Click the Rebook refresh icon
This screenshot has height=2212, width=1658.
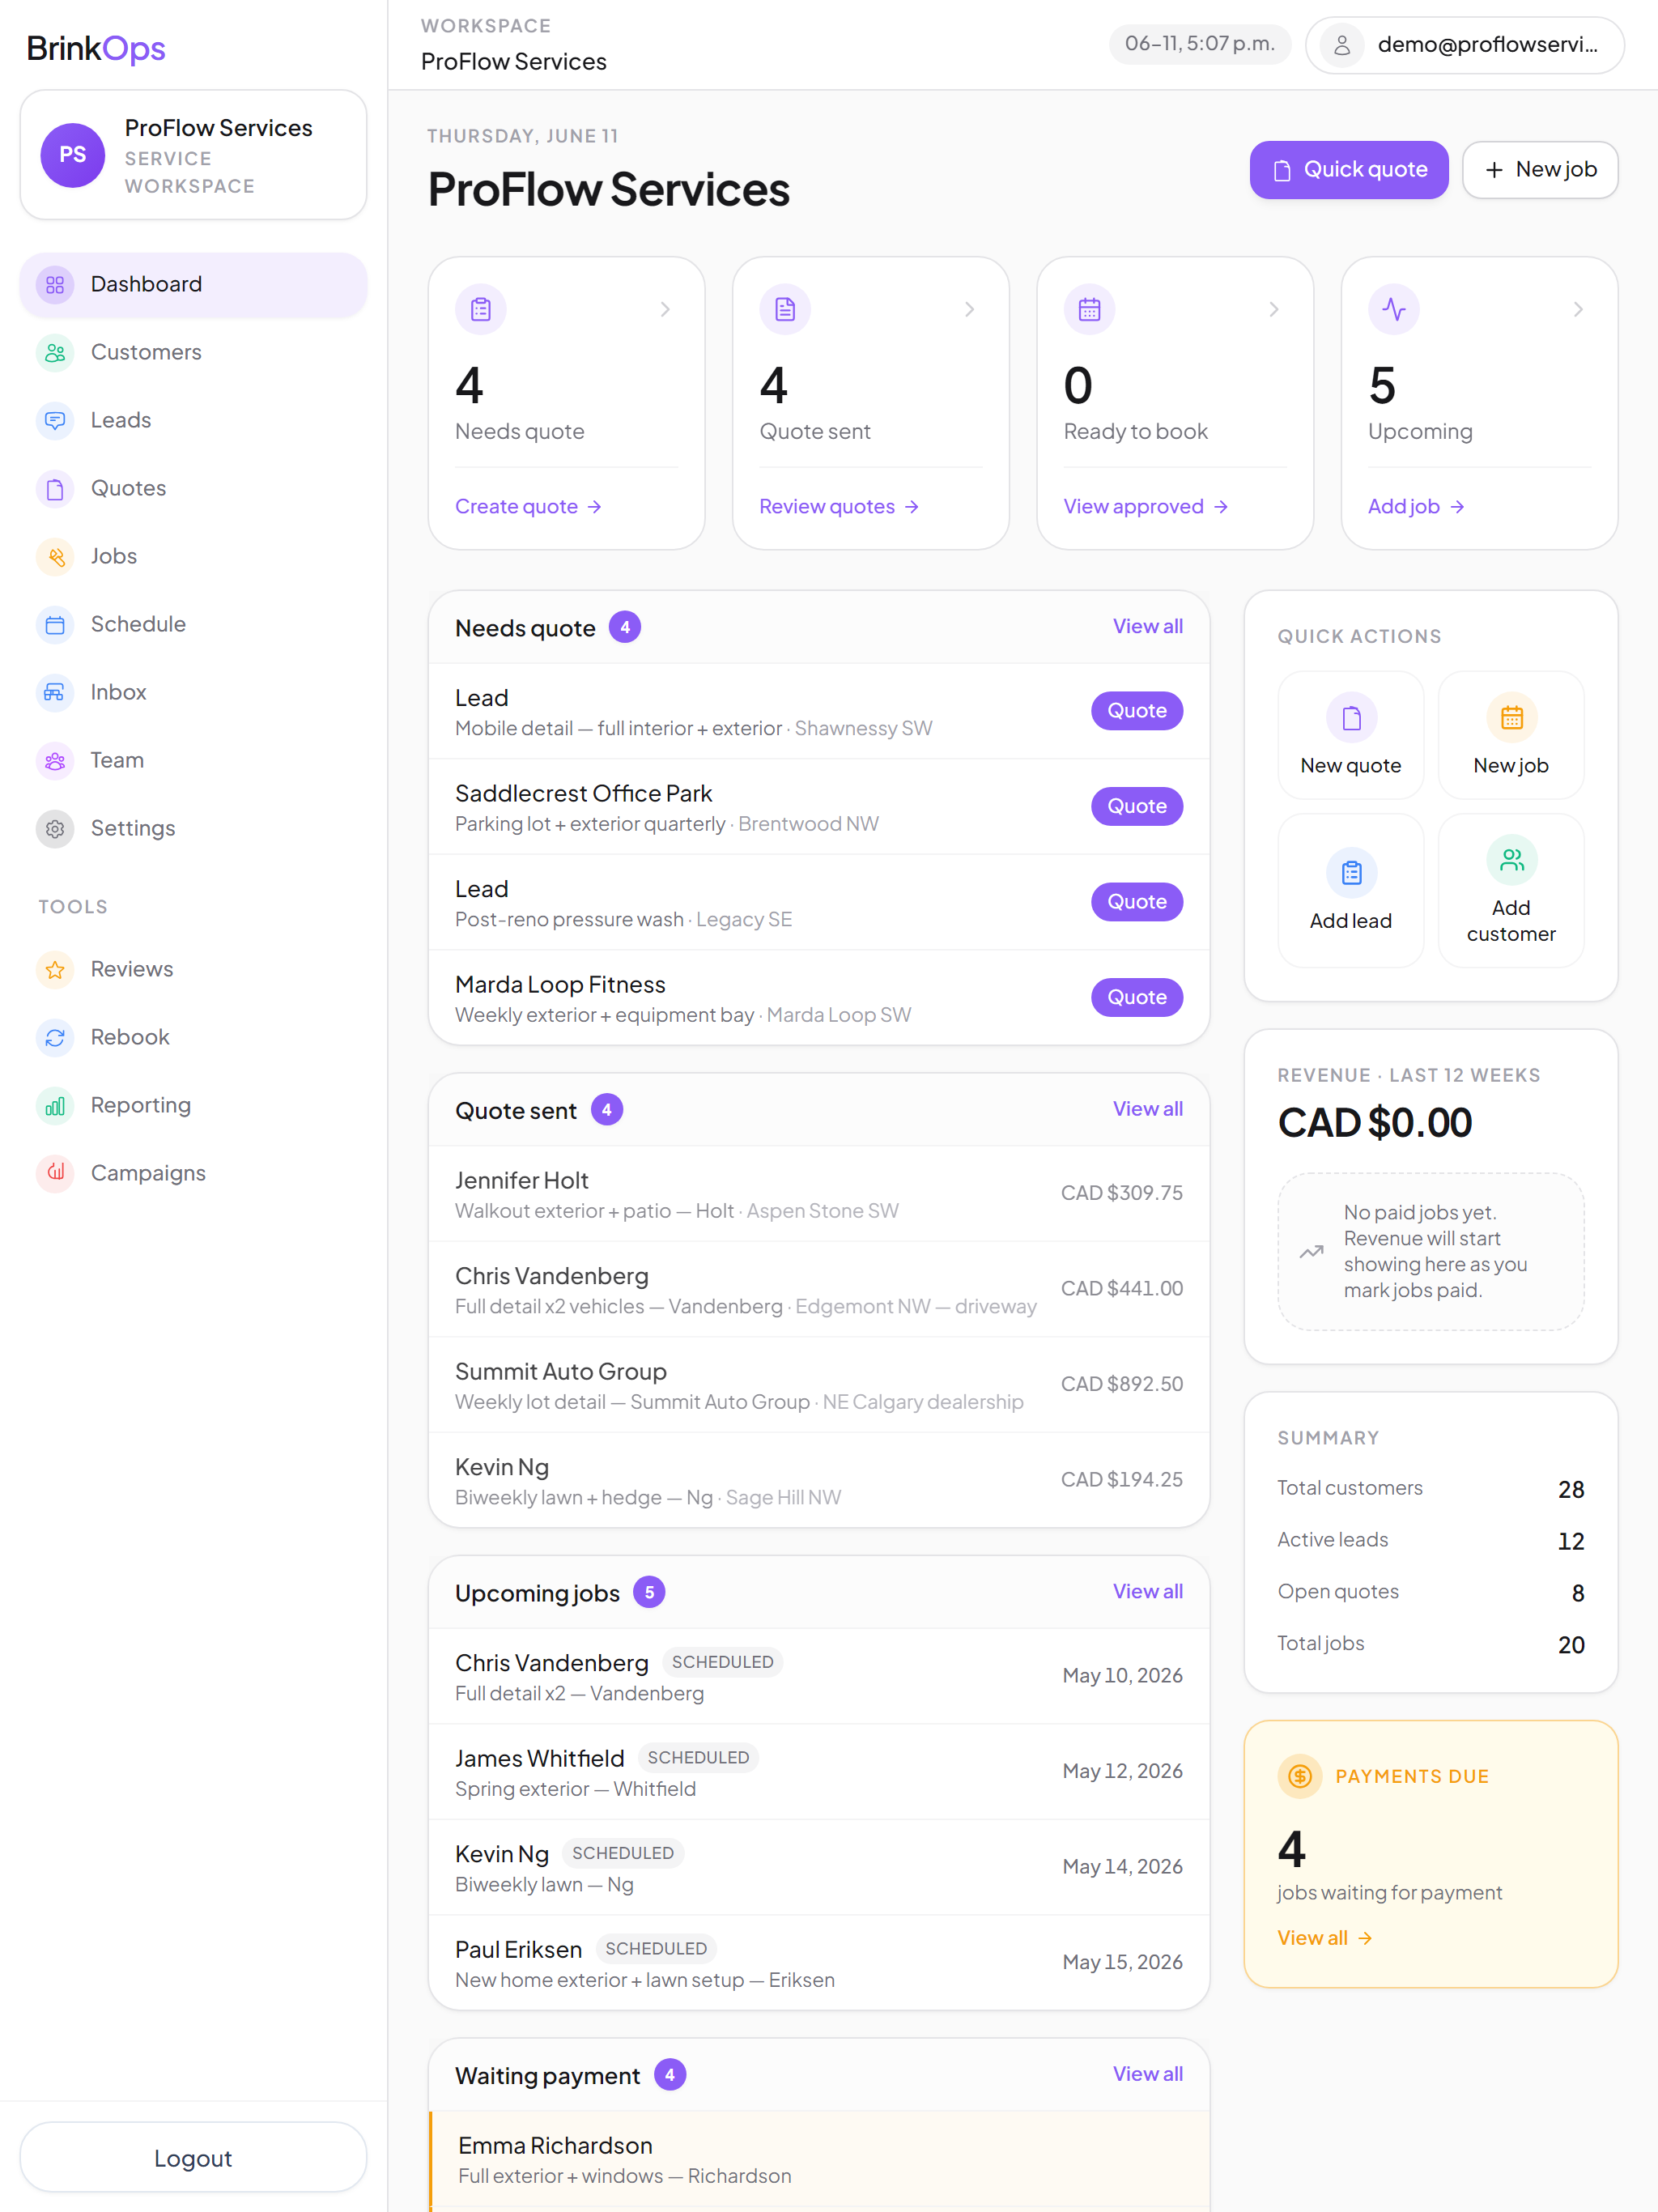[x=55, y=1038]
